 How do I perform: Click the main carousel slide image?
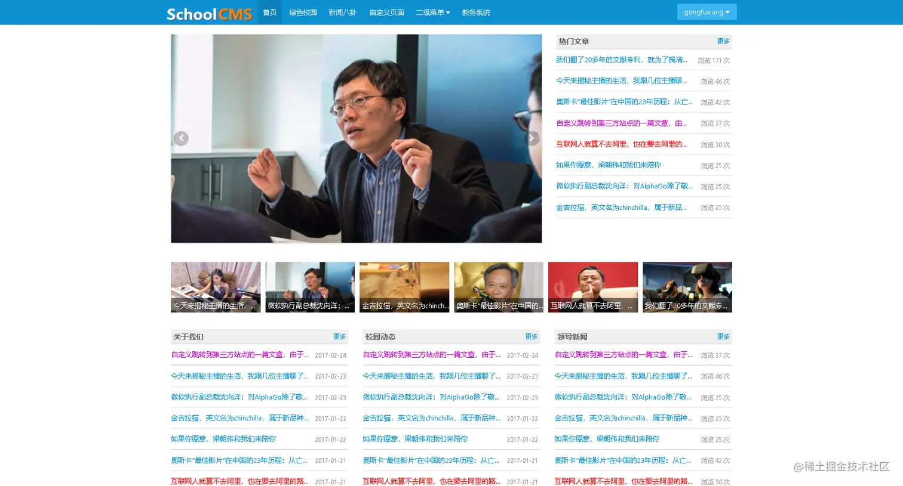coord(356,138)
